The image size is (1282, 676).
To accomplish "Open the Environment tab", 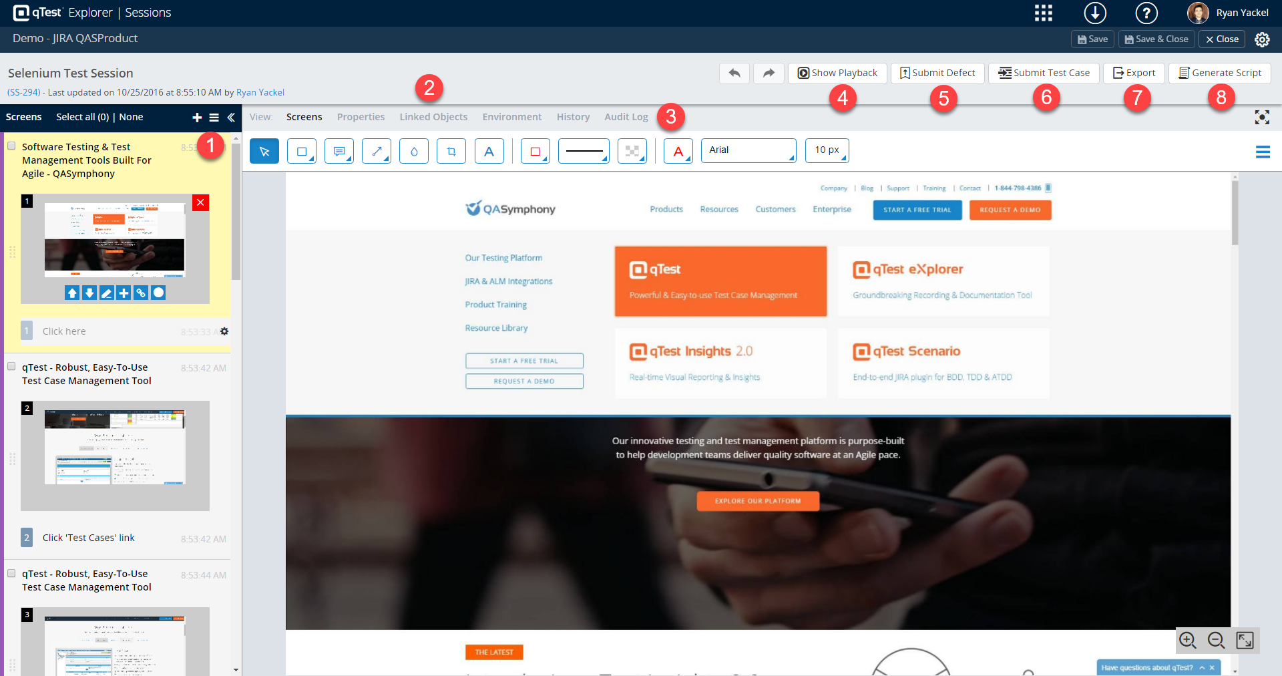I will pyautogui.click(x=512, y=117).
